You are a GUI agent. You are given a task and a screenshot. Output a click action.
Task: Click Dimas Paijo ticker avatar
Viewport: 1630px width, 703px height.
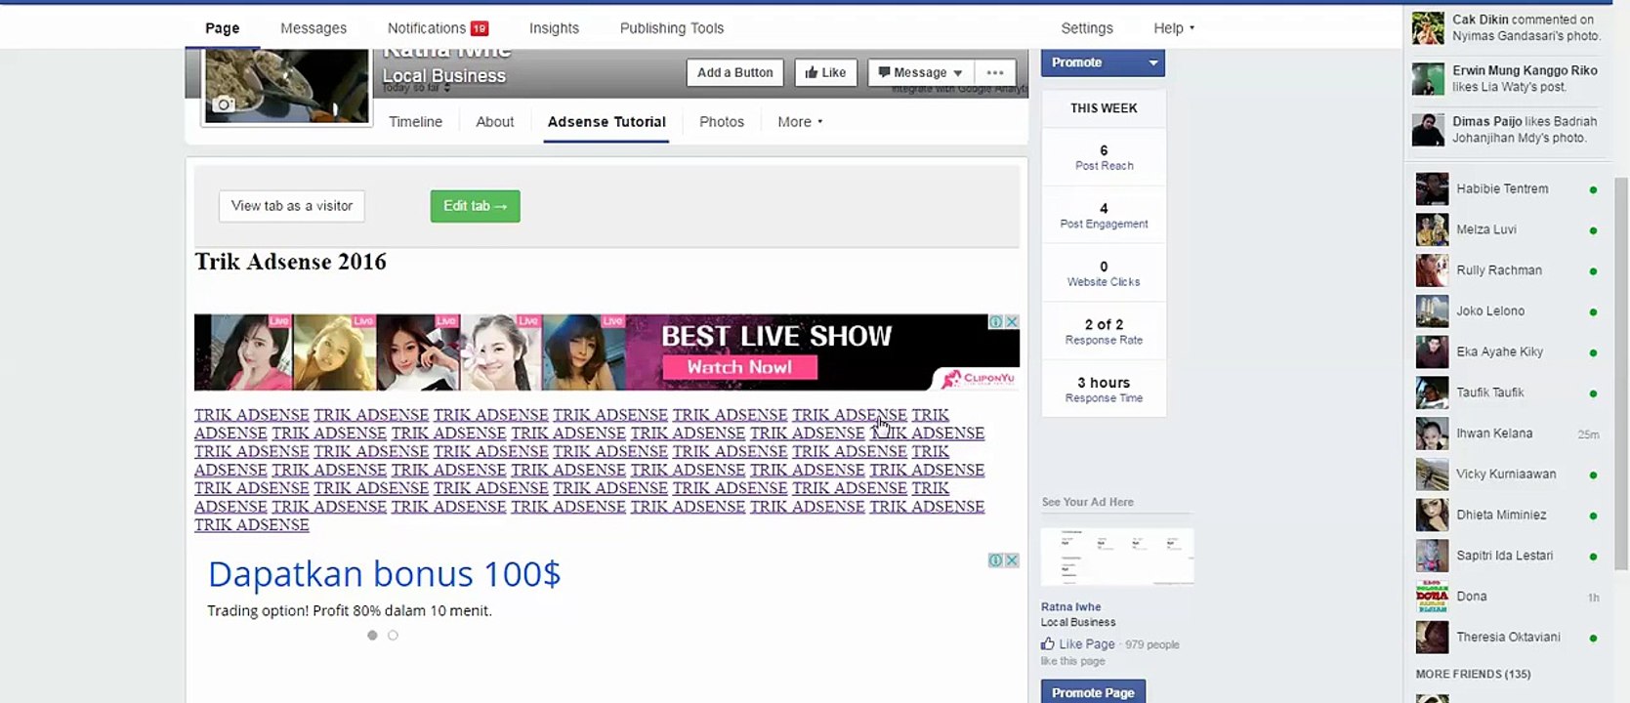(1428, 130)
